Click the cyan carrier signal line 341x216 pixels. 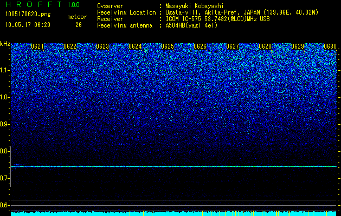(x=173, y=167)
